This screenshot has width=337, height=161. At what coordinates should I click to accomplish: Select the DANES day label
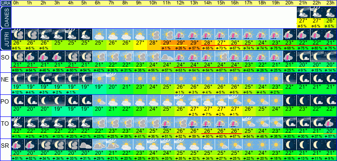coord(5,17)
